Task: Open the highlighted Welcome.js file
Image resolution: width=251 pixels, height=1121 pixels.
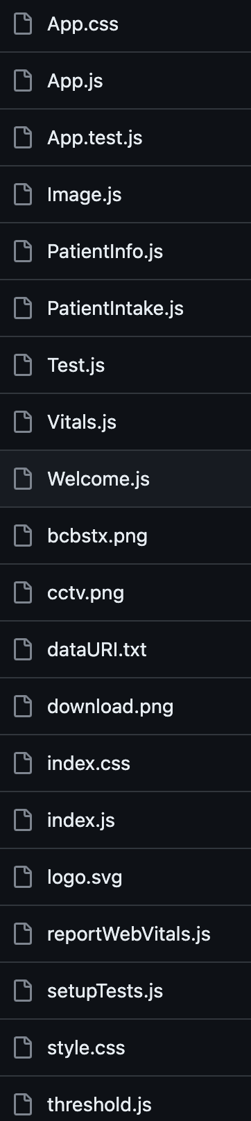Action: click(x=98, y=479)
